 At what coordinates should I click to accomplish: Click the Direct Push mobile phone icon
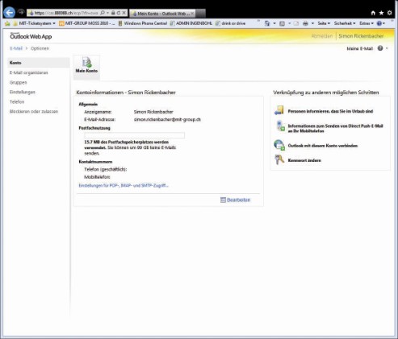pos(280,126)
